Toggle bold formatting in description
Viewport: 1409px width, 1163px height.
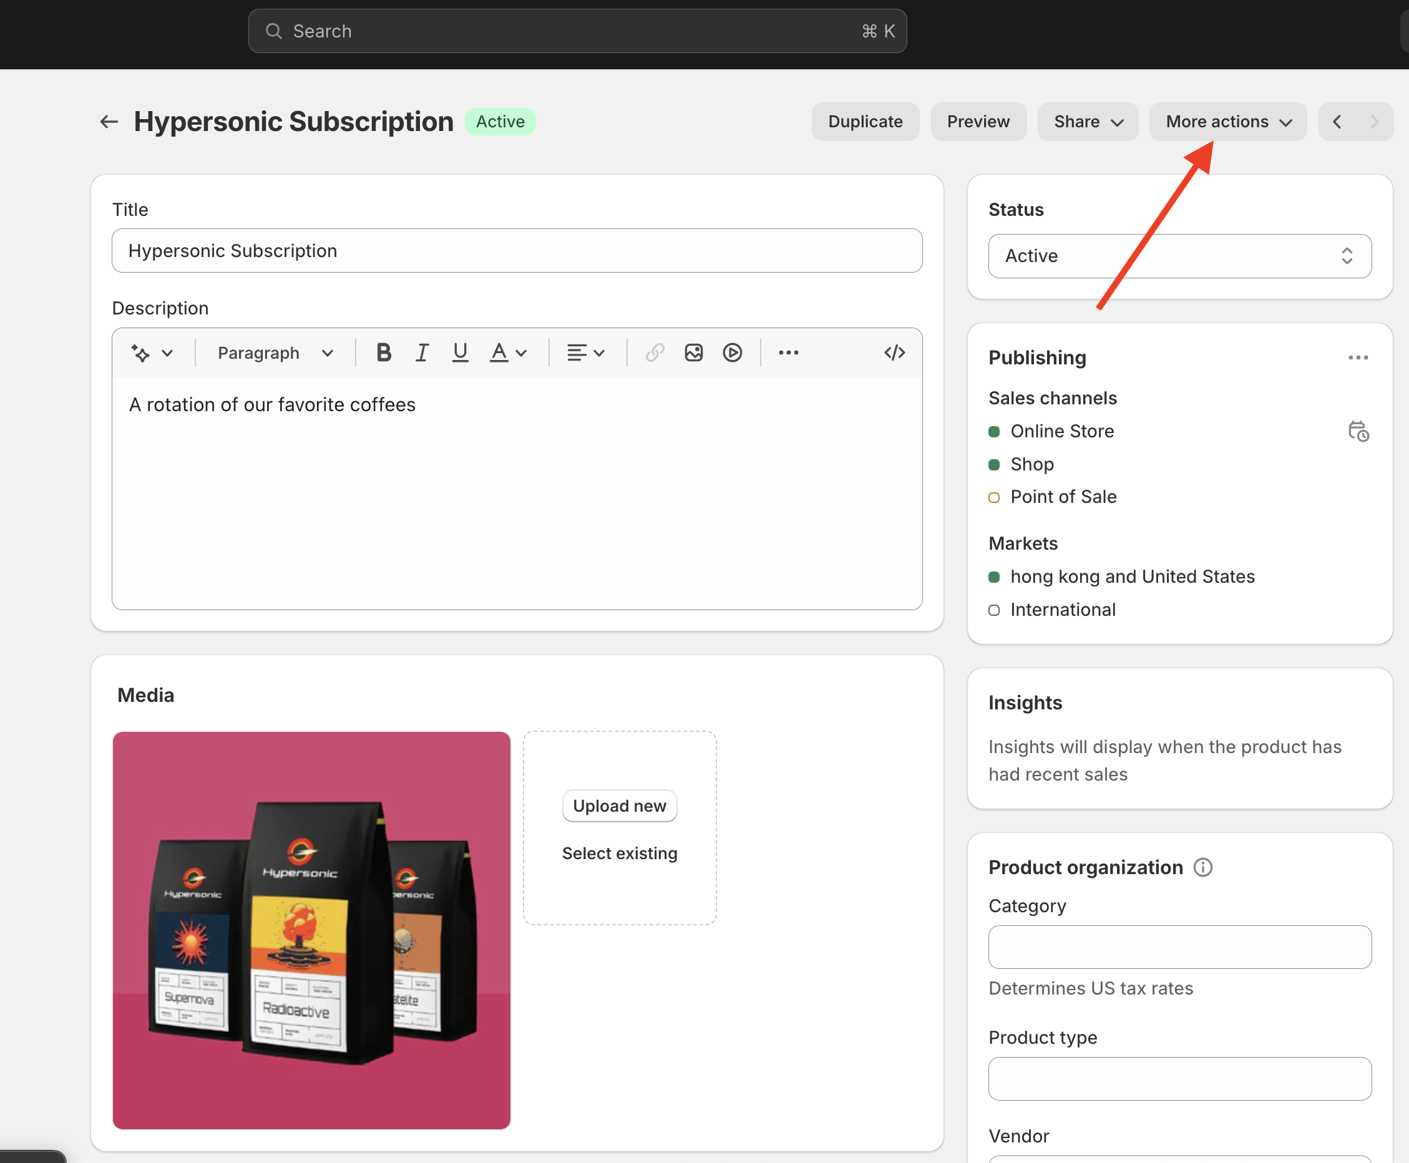(x=383, y=353)
